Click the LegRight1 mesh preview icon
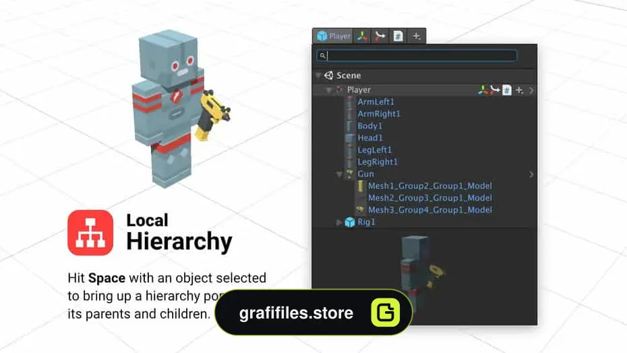Screen dimensions: 627x353 (x=350, y=162)
